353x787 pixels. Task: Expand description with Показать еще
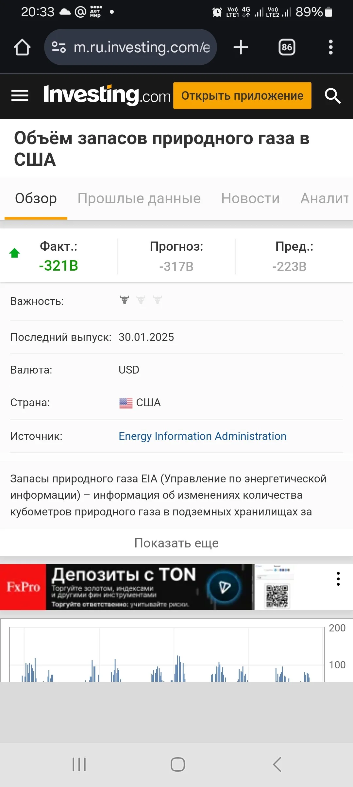pos(176,543)
